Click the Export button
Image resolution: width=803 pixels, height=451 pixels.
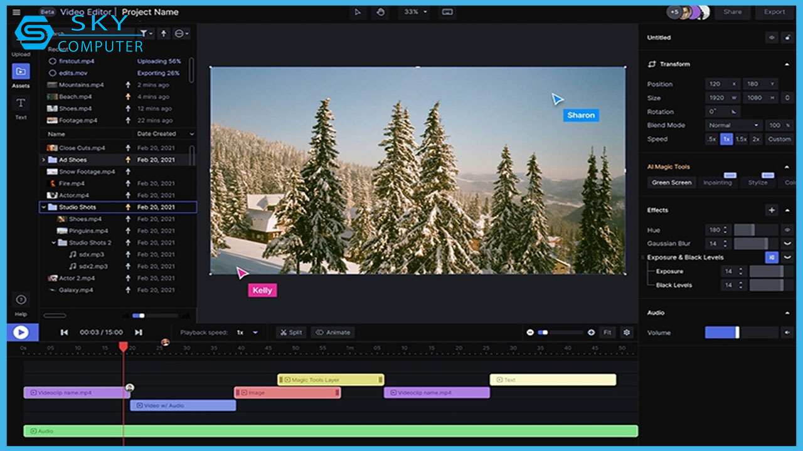pos(774,12)
